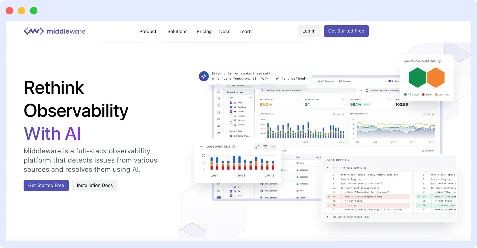Open Installation Docs
Viewport: 477px width, 248px height.
coord(95,186)
